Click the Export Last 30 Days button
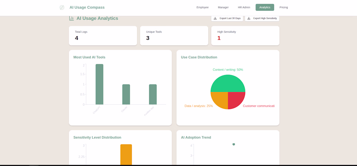Viewport: 357px width, 166px height. tap(227, 18)
